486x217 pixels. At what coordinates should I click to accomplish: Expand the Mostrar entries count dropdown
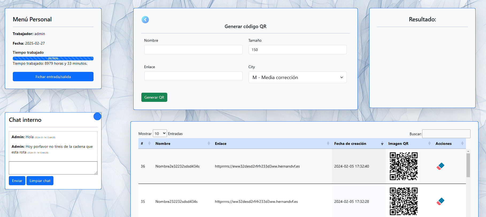[x=160, y=133]
